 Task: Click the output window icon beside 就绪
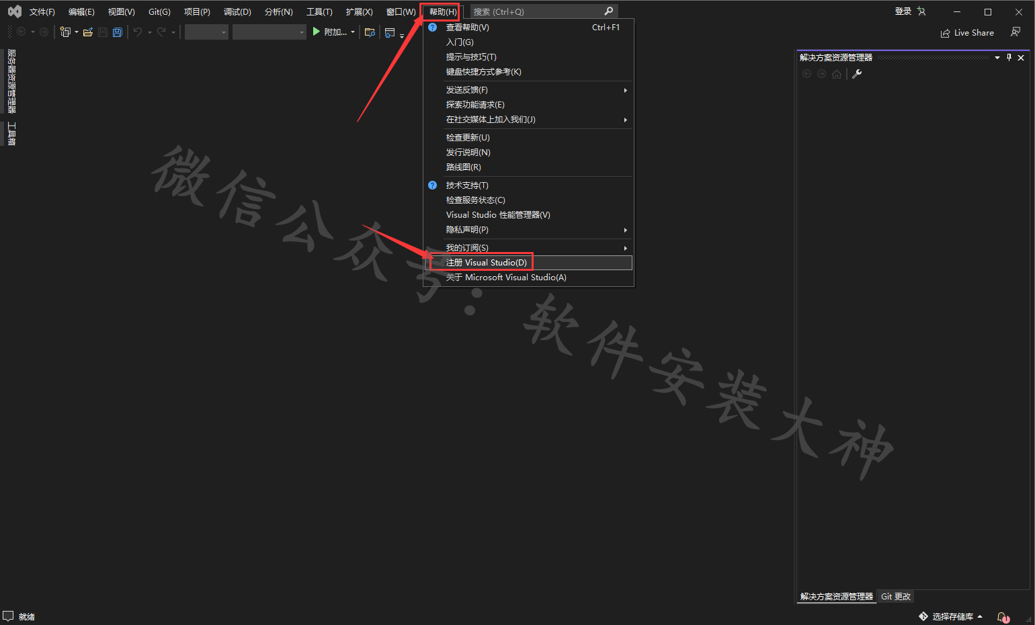(x=8, y=616)
